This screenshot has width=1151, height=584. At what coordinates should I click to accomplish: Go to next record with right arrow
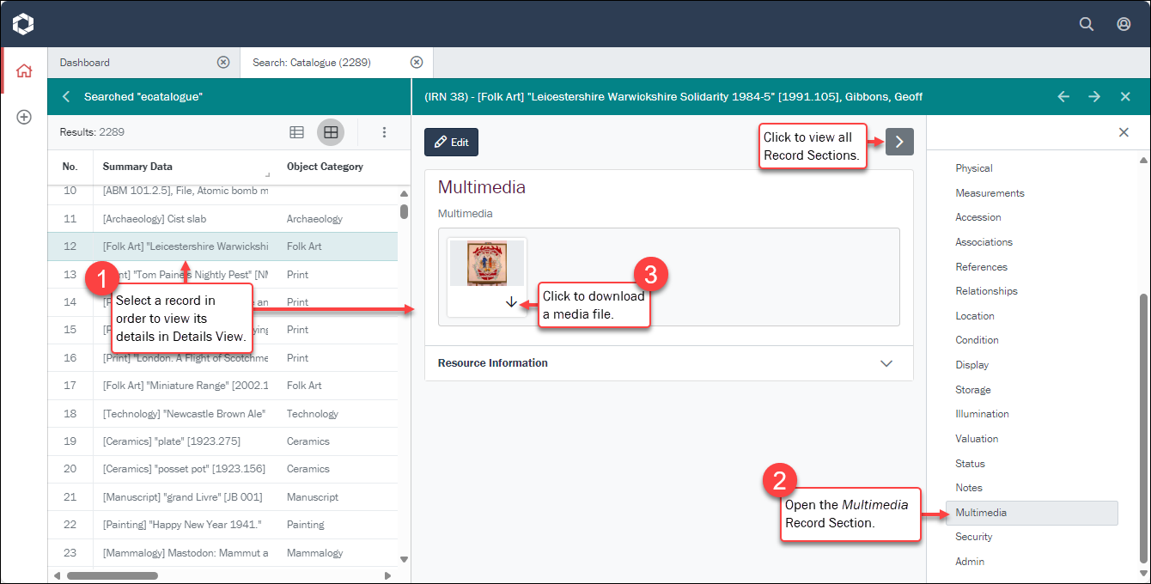click(1094, 97)
